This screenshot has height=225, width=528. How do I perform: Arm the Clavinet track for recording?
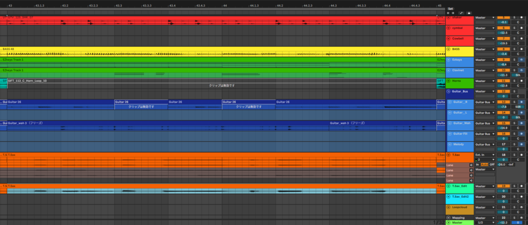521,70
